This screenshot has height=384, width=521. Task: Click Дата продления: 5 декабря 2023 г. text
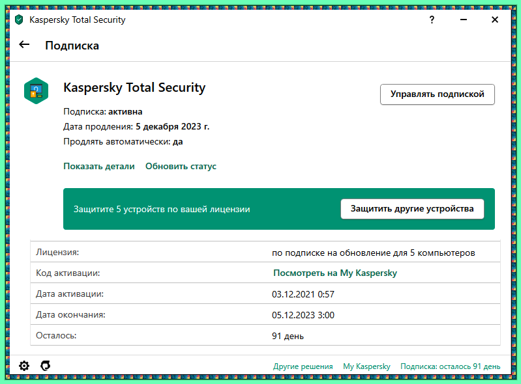[136, 127]
